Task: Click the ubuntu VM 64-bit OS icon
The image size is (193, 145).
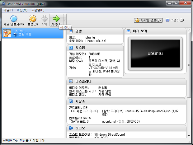Action: click(7, 33)
